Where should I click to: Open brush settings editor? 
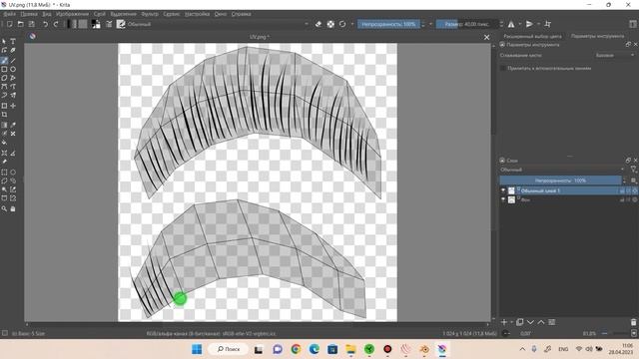[x=109, y=24]
